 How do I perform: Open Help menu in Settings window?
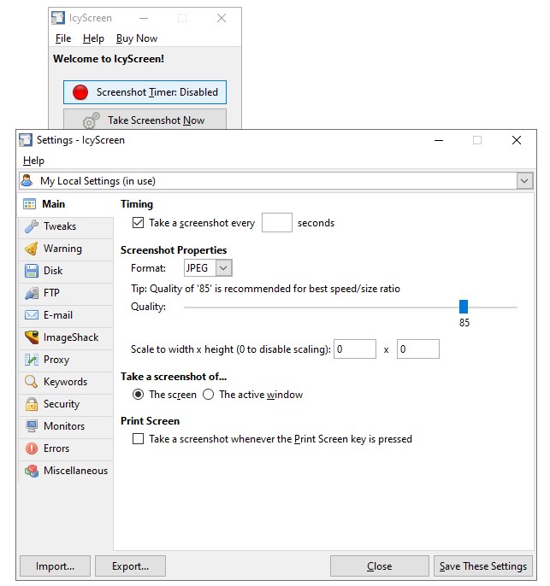(33, 161)
